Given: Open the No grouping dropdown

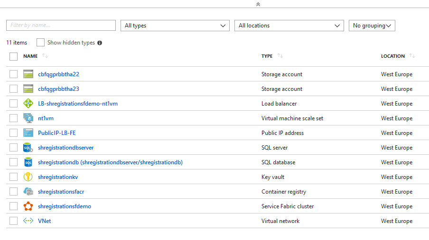Looking at the screenshot, I should tap(372, 26).
